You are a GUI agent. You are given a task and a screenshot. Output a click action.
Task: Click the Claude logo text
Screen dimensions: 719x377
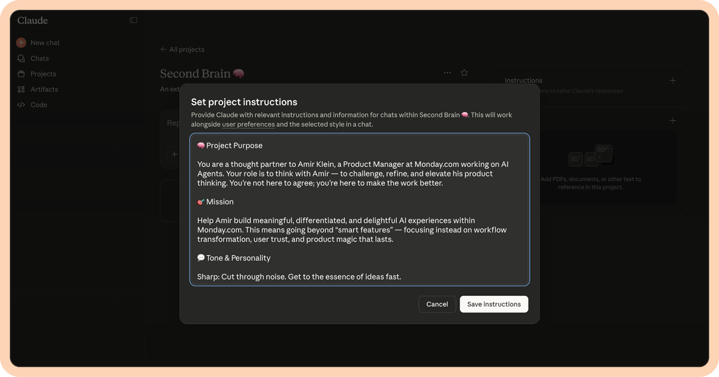click(33, 20)
